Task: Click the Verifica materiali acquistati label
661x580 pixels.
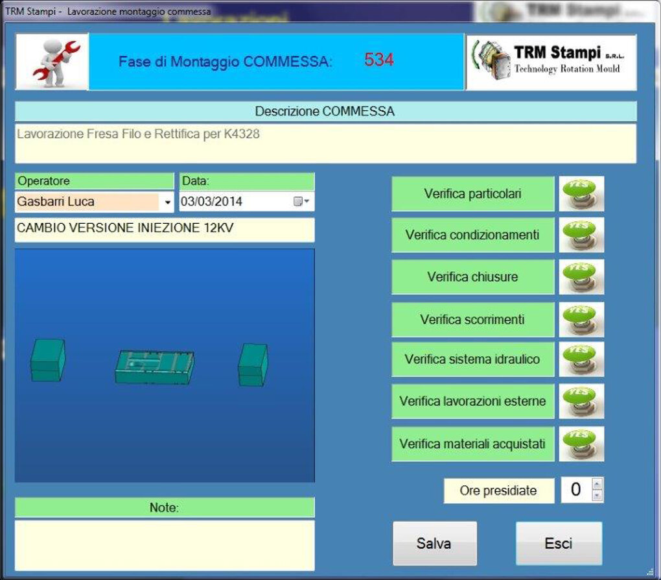Action: (472, 444)
